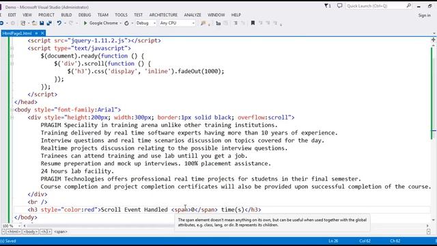
Task: Open the TOOLS menu
Action: (x=121, y=15)
